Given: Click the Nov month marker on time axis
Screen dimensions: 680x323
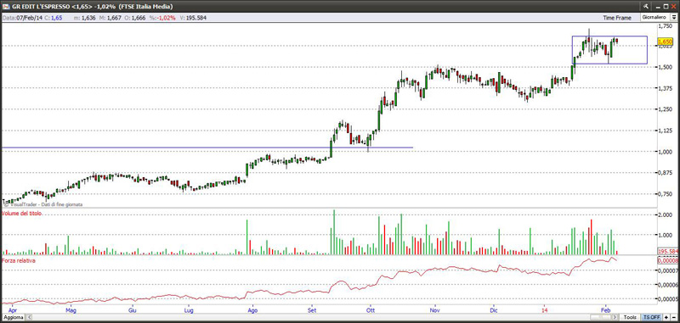Looking at the screenshot, I should click(x=435, y=310).
